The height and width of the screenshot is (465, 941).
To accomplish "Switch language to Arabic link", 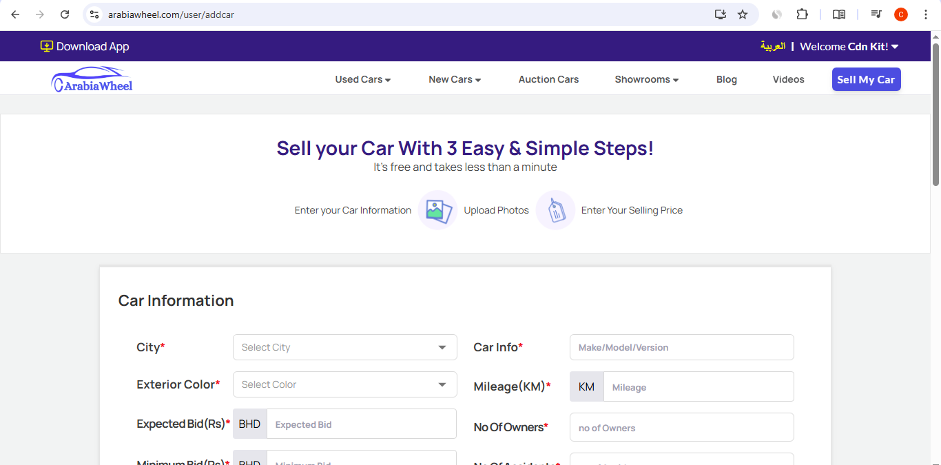I will click(772, 46).
